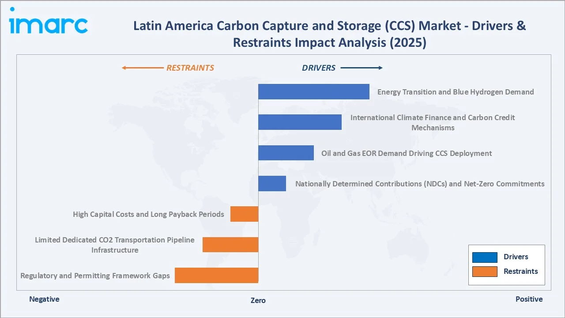Click the orange Restraints legend swatch

coord(485,271)
